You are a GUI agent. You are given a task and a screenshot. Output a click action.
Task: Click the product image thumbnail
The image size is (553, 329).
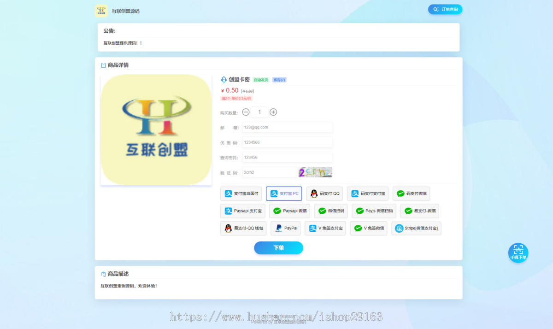[x=156, y=130]
